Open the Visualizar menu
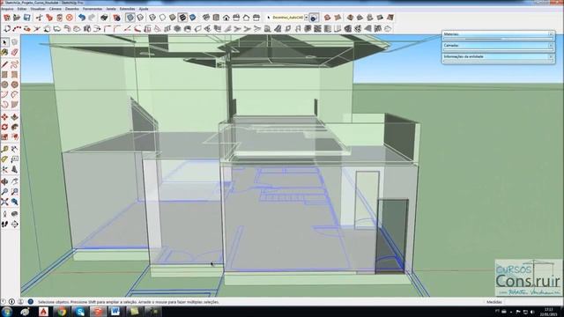This screenshot has height=317, width=564. coord(38,9)
